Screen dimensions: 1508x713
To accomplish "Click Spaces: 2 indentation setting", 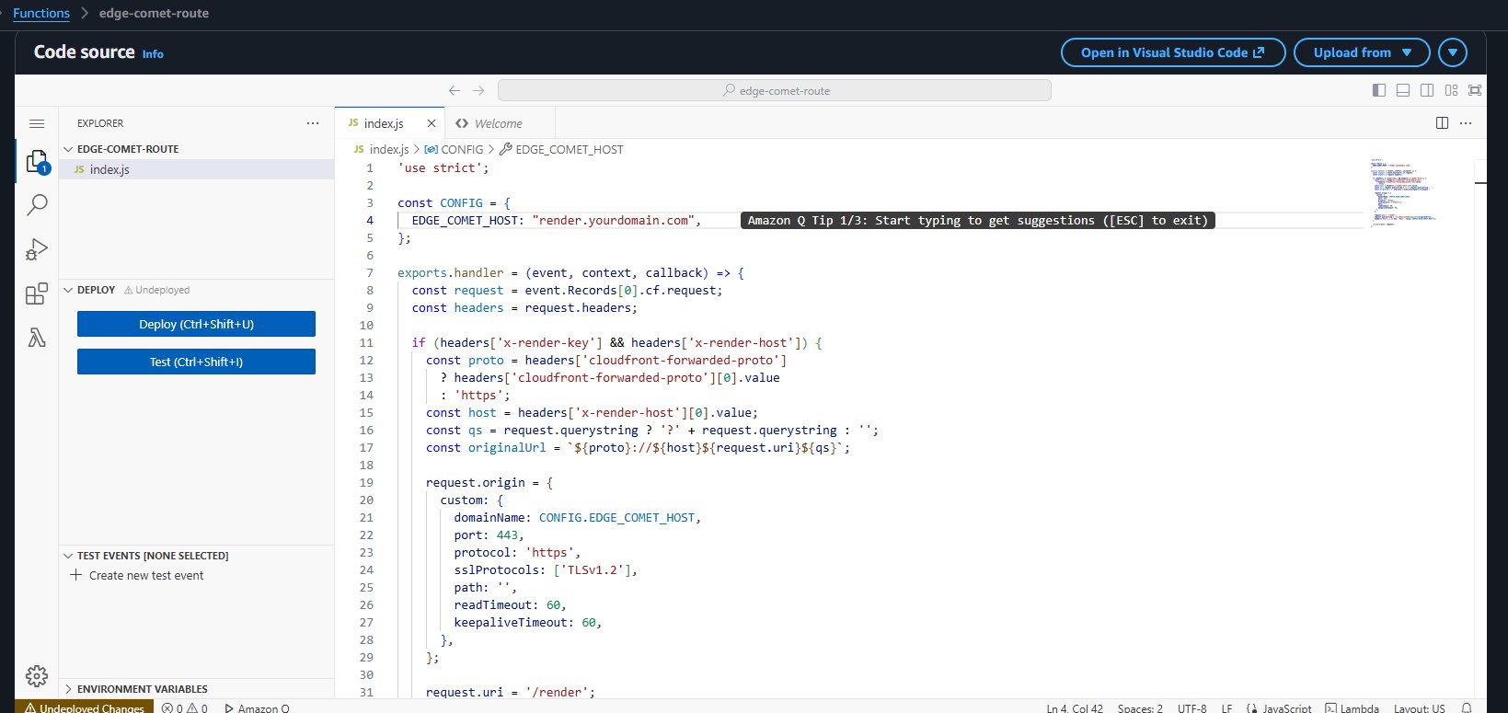I will (x=1140, y=708).
